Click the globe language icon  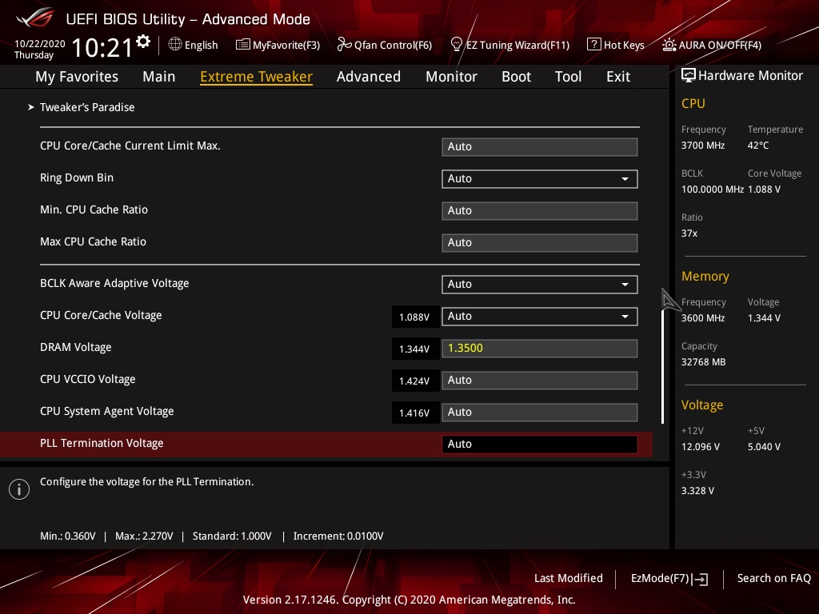175,45
